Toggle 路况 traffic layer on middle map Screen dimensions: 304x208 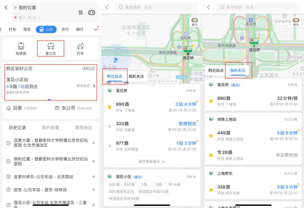coord(194,22)
